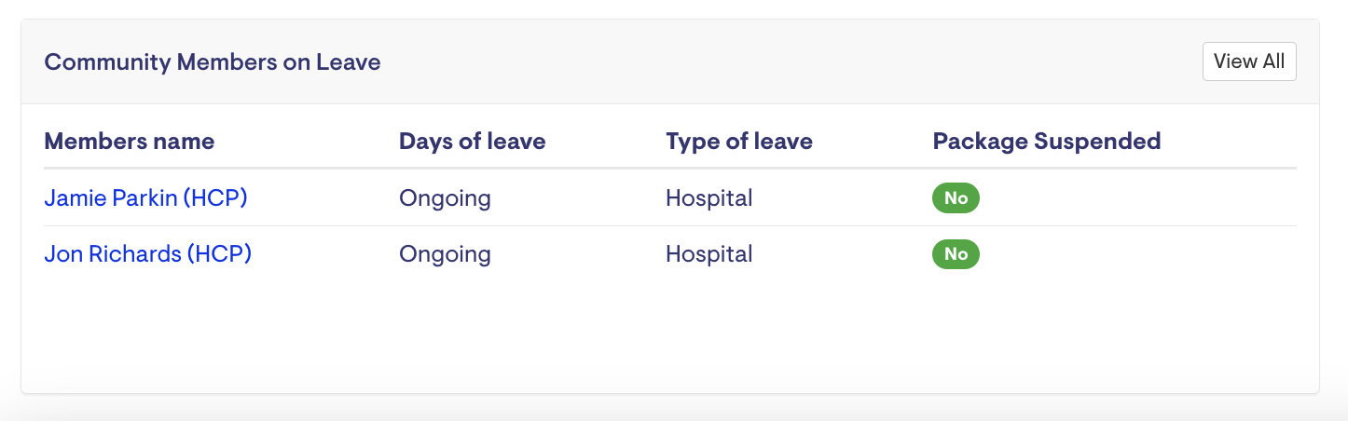Viewport: 1348px width, 421px height.
Task: Click the Type of leave column header
Action: (x=738, y=142)
